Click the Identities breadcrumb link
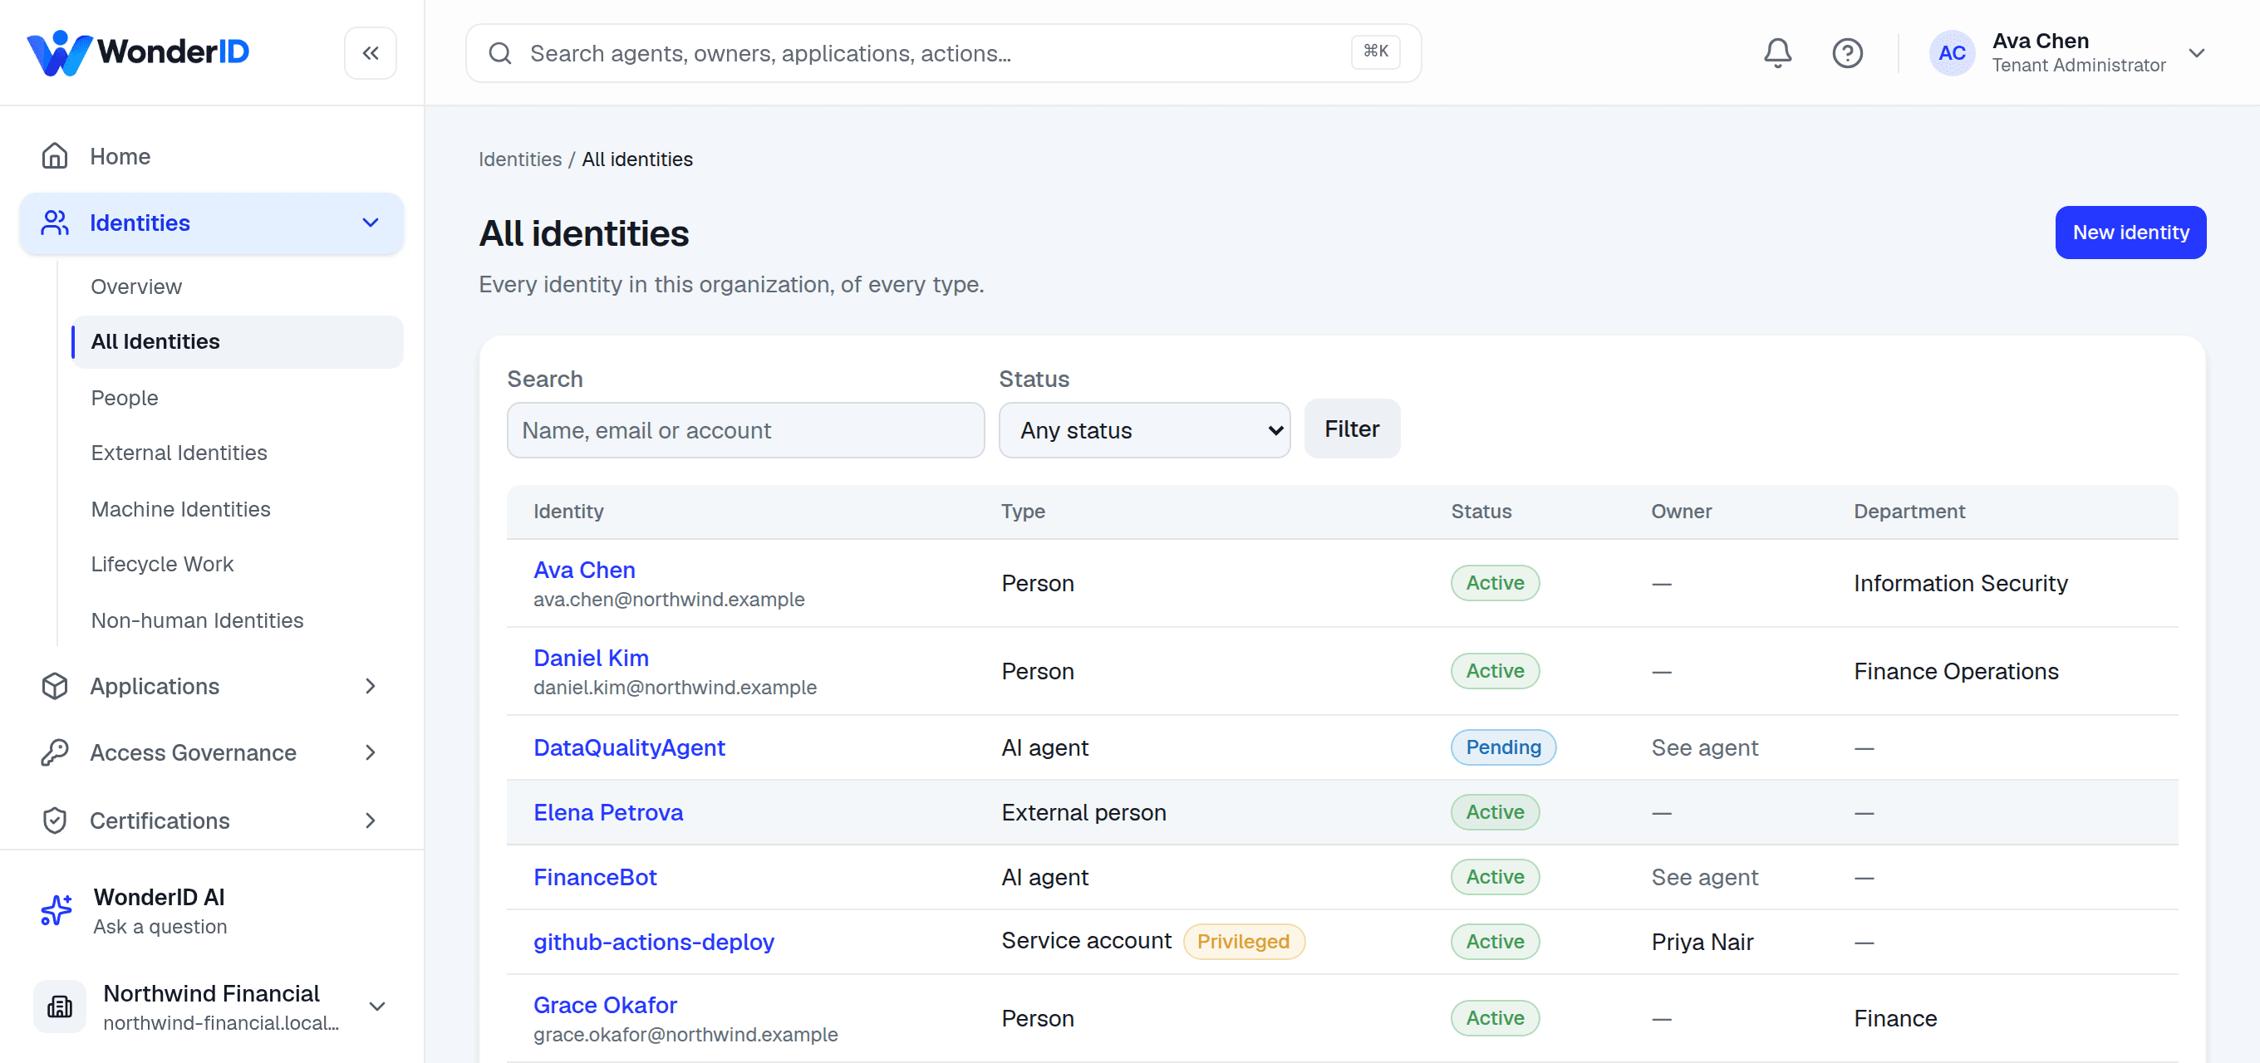This screenshot has width=2260, height=1063. point(519,159)
